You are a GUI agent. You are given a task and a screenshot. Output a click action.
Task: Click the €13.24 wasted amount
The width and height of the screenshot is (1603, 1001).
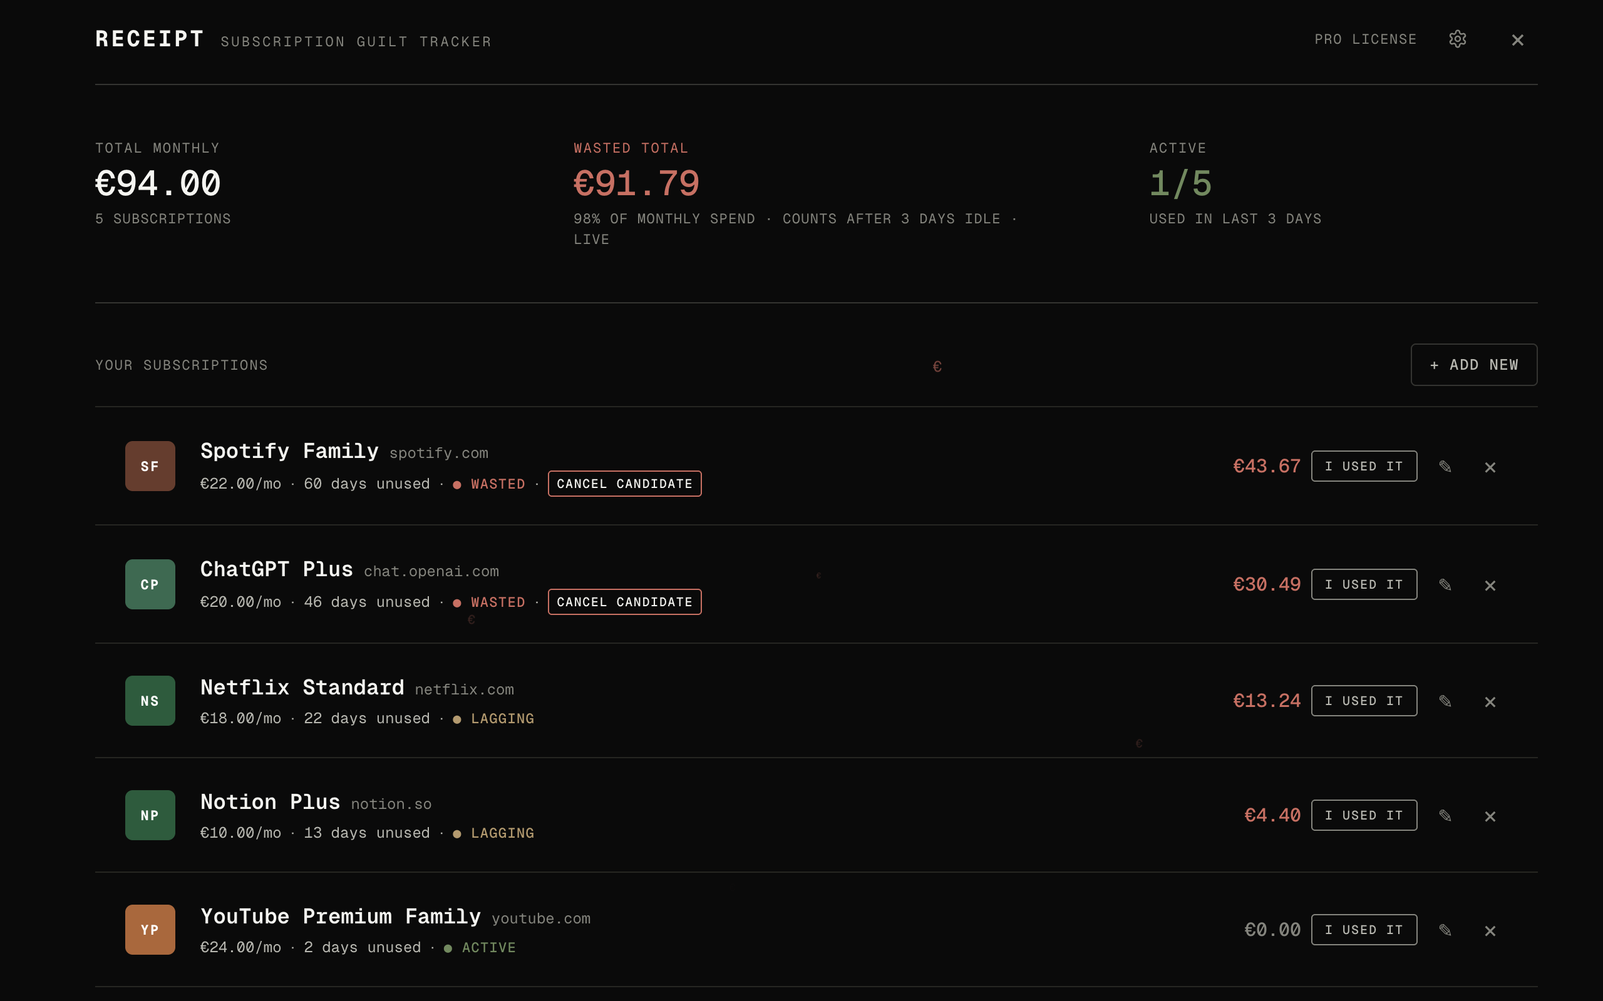point(1267,701)
